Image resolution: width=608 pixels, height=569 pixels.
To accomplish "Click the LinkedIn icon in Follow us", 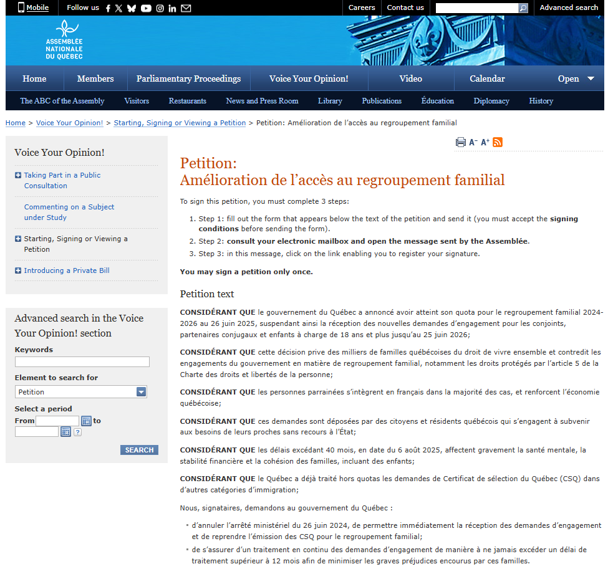I will click(x=172, y=8).
